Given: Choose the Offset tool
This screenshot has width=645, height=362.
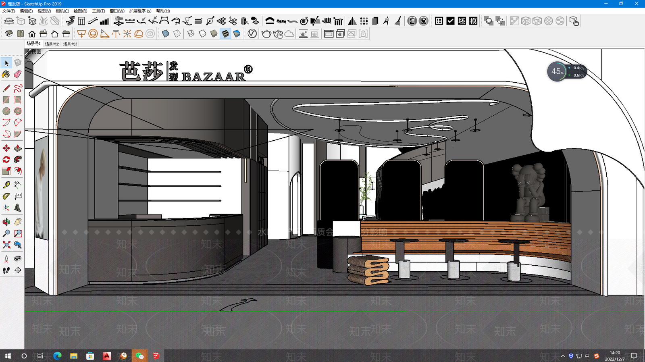Looking at the screenshot, I should coord(18,171).
